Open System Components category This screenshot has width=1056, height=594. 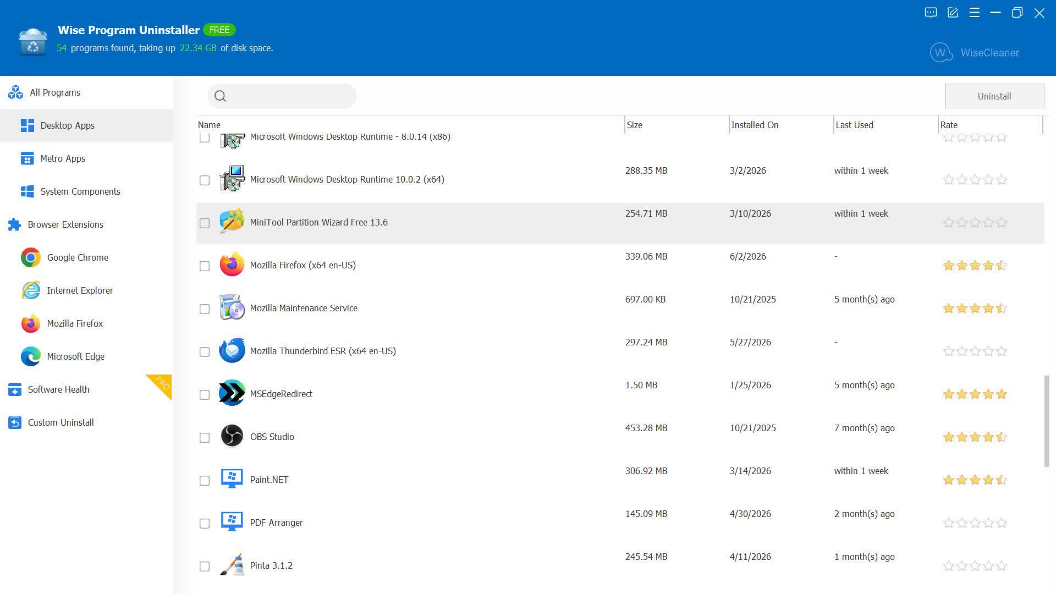(86, 191)
